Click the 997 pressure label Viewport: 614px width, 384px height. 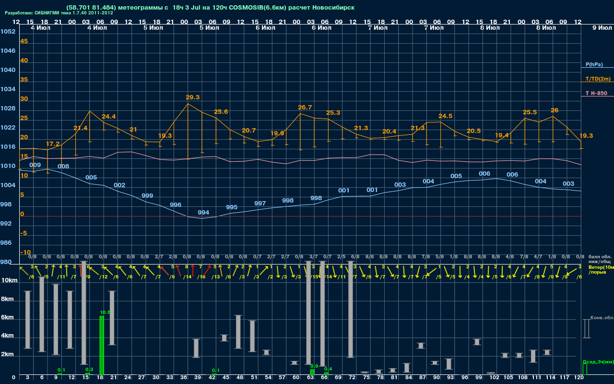coord(260,204)
